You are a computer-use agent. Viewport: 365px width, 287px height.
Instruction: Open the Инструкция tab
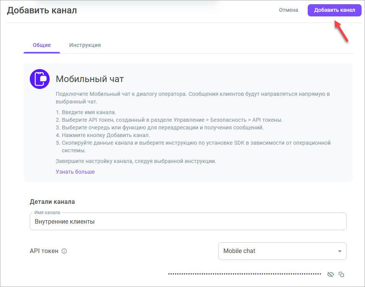pos(85,45)
